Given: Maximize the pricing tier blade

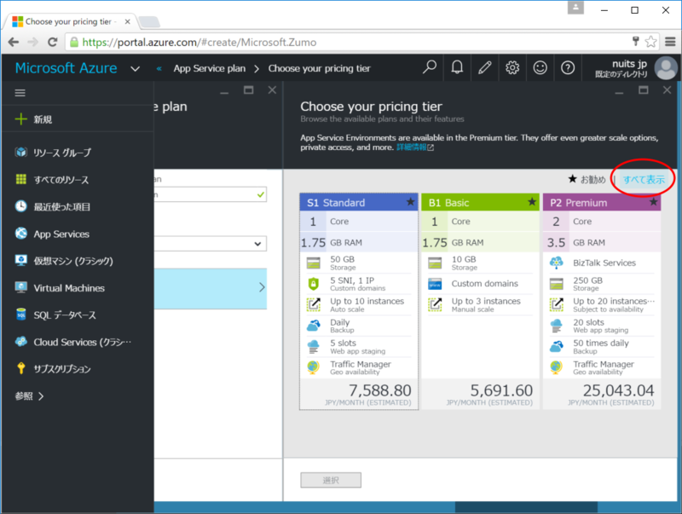Looking at the screenshot, I should pos(643,90).
